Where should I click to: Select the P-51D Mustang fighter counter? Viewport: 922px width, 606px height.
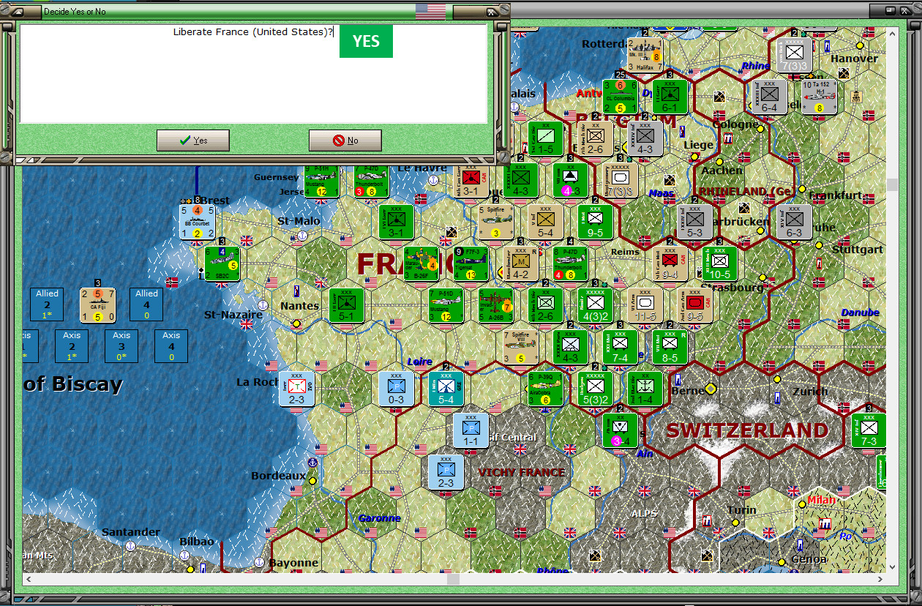pos(446,305)
